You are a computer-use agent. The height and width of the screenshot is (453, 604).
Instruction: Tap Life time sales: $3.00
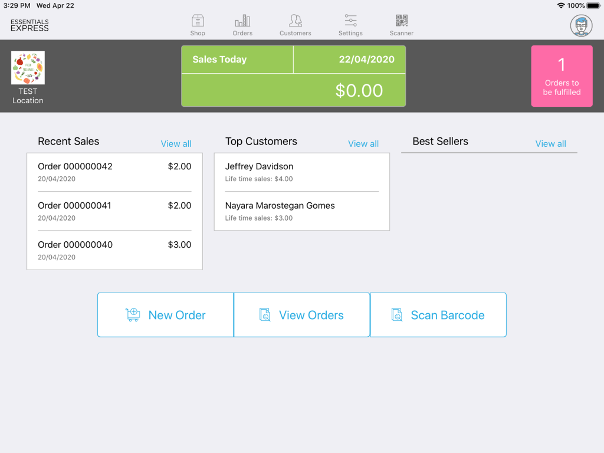(259, 218)
